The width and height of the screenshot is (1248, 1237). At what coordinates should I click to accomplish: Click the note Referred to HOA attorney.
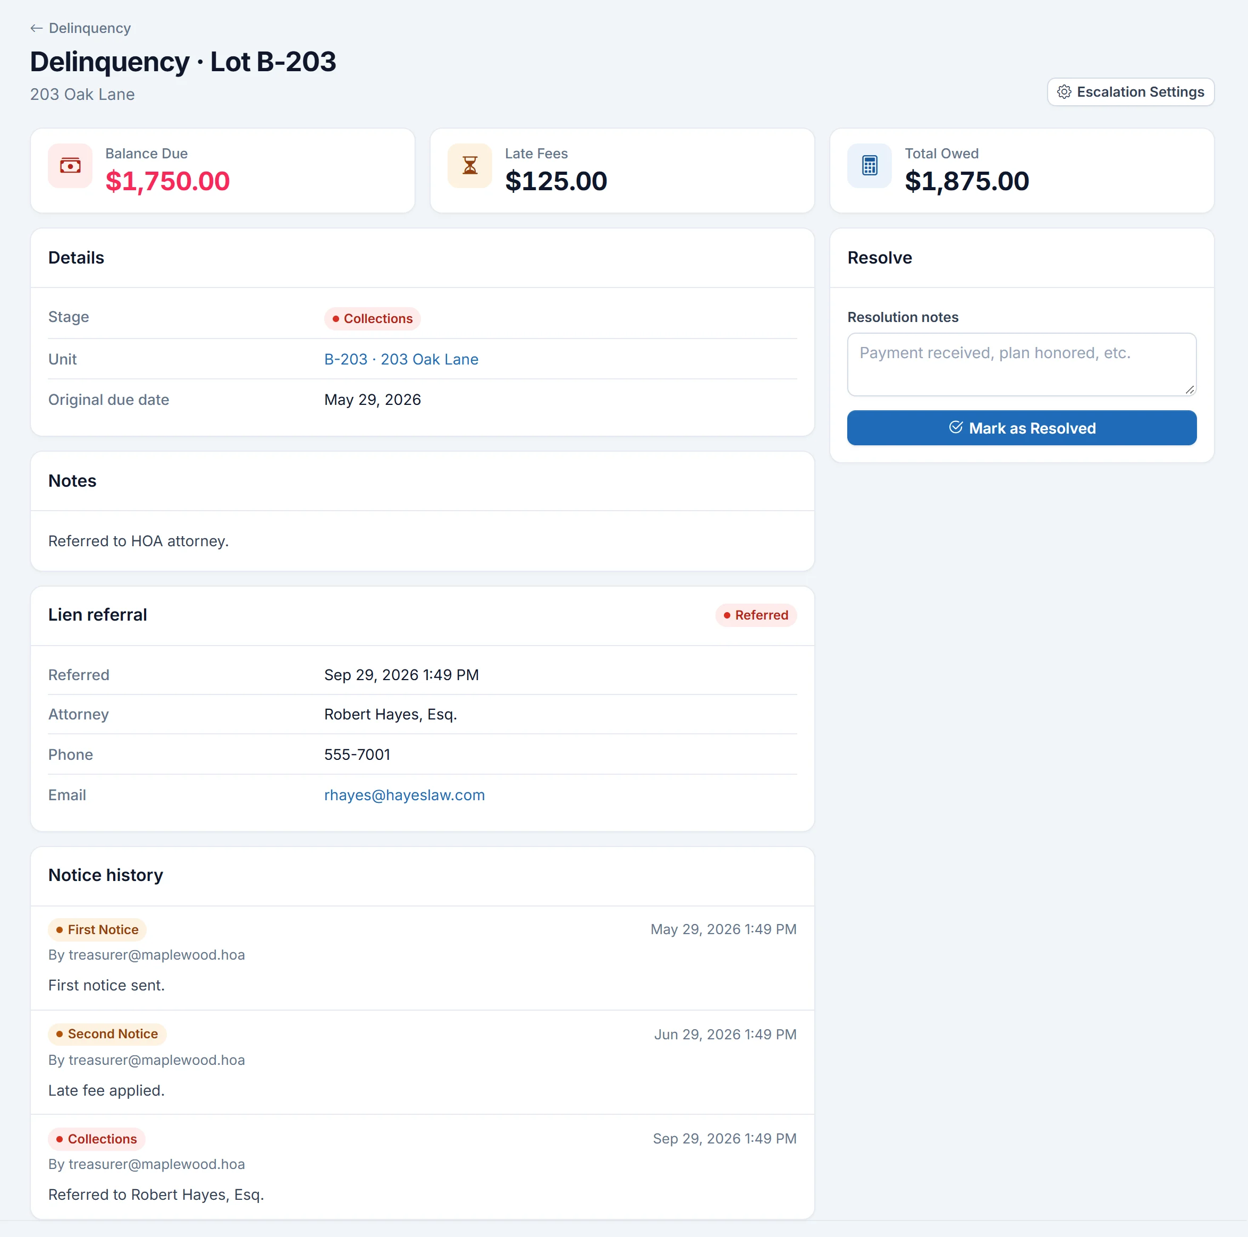coord(138,541)
